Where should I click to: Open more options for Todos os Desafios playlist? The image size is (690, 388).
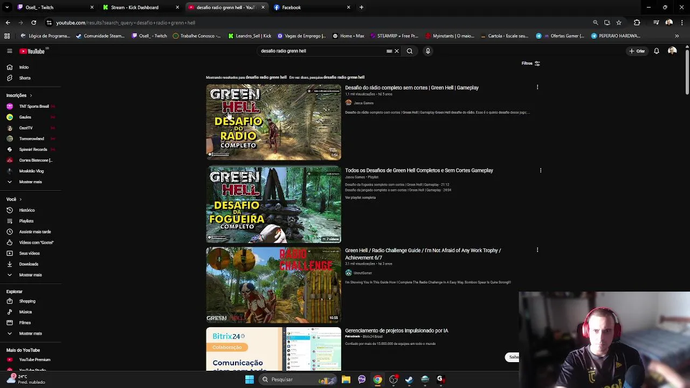coord(541,170)
